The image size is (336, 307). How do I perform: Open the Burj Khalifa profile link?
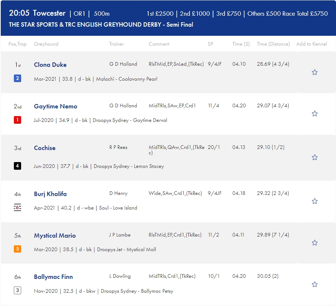tap(50, 194)
